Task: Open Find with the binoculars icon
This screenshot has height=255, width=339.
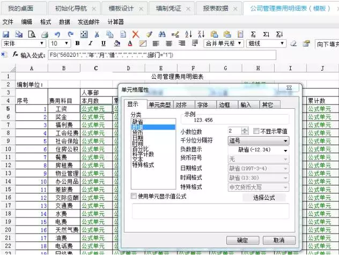Action: point(162,34)
